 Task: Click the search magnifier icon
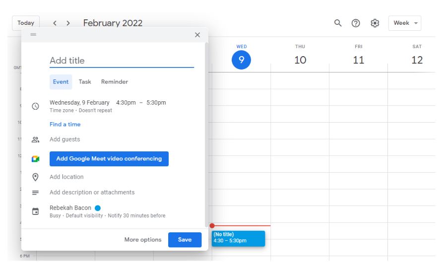338,23
